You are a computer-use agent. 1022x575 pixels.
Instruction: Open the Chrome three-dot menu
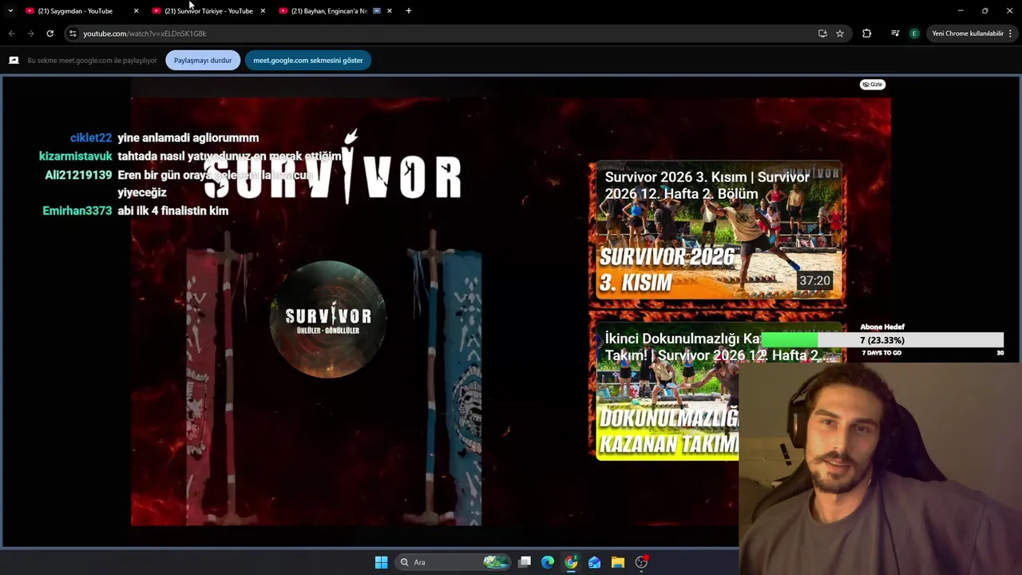coord(1011,34)
